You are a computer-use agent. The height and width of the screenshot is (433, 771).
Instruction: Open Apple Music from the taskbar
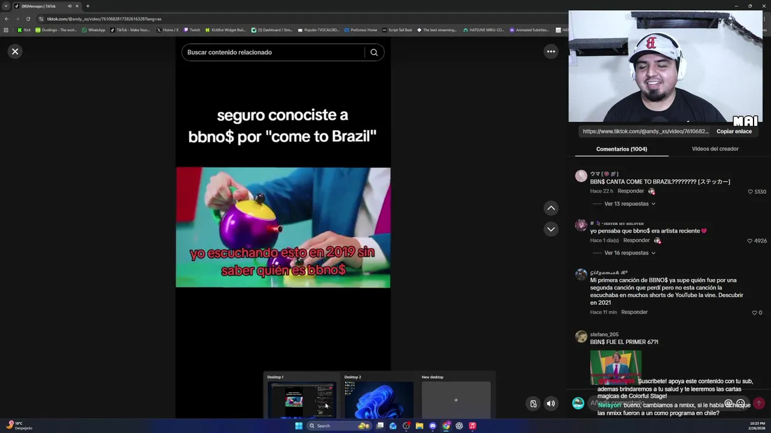[x=472, y=426]
